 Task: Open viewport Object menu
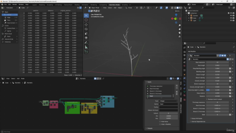[x=120, y=8]
